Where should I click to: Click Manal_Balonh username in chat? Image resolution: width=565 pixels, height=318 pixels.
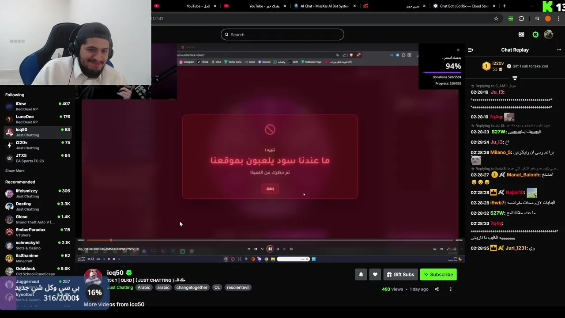524,175
